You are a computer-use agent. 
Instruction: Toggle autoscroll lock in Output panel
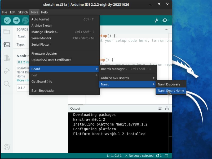tap(166, 108)
